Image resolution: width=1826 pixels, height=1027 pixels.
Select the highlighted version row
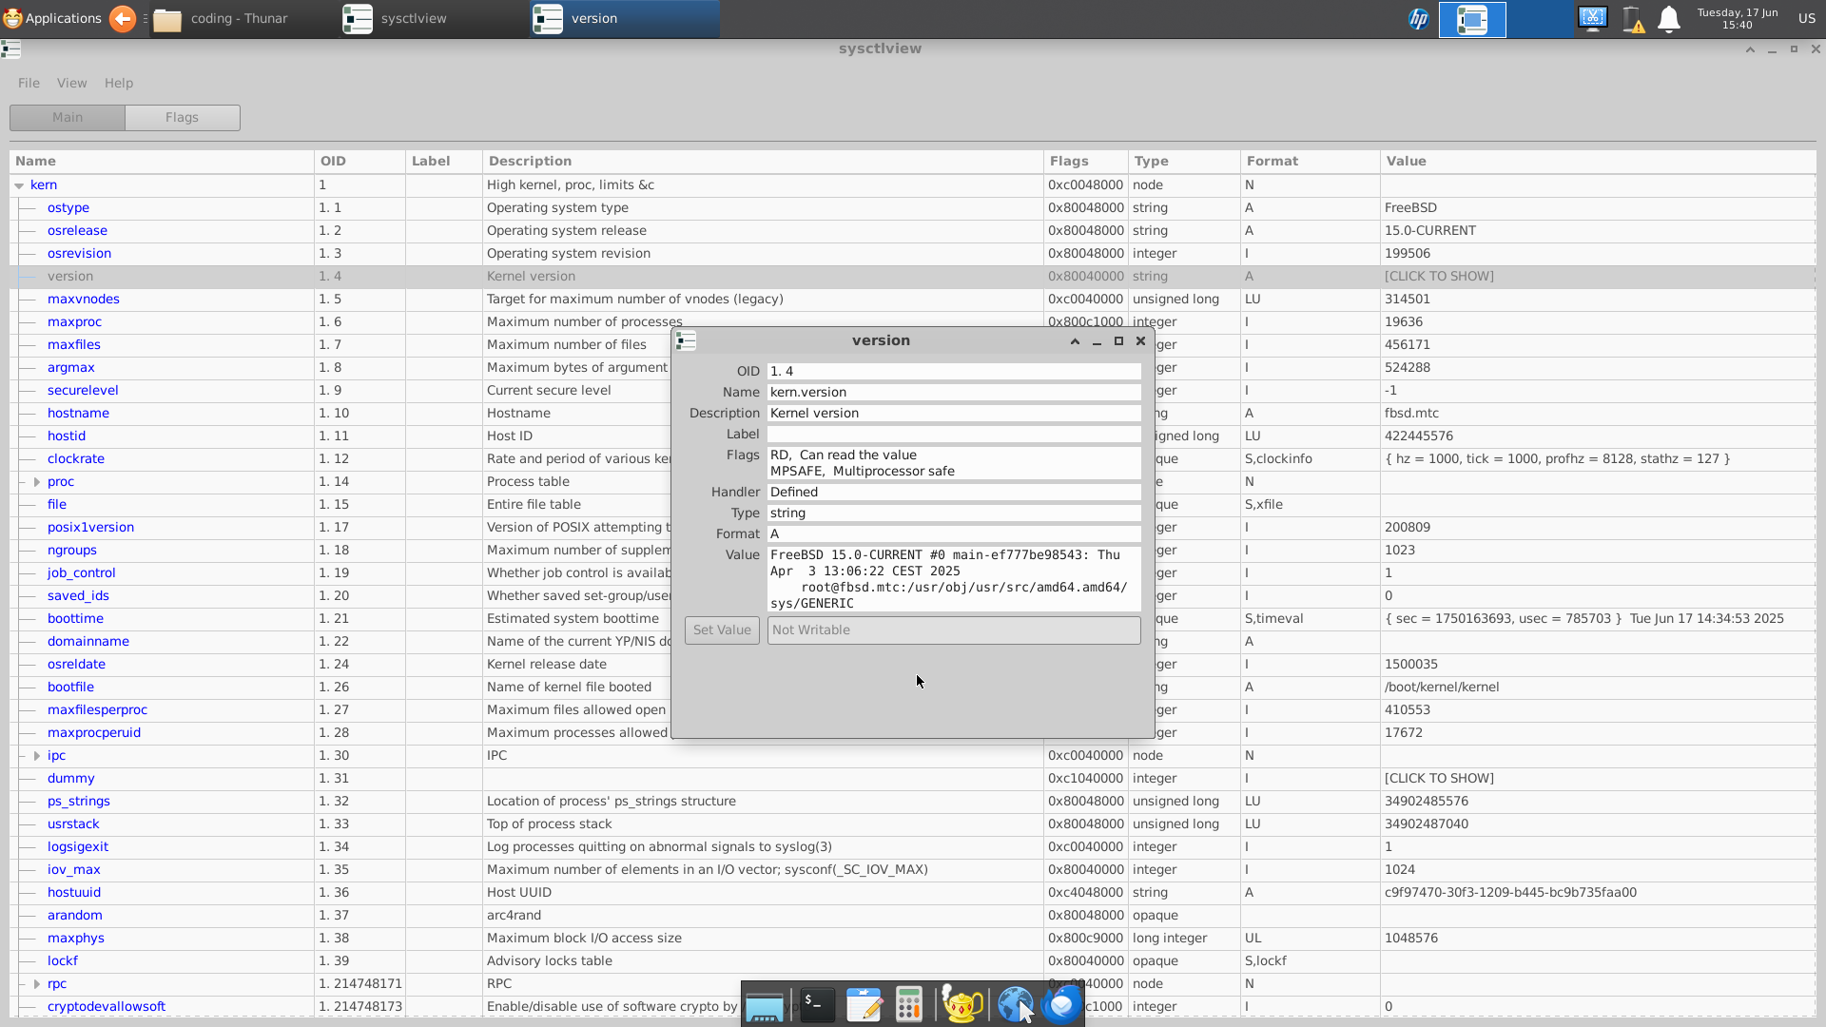pyautogui.click(x=912, y=276)
